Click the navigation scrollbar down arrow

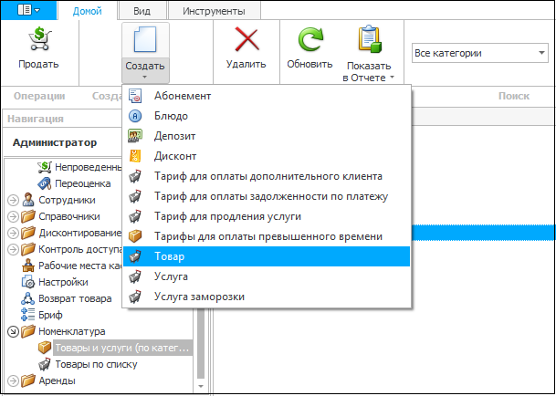coord(201,386)
